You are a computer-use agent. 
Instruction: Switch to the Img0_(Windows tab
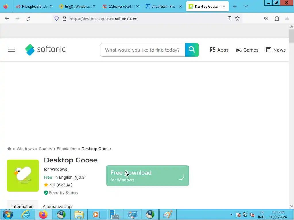click(x=77, y=7)
